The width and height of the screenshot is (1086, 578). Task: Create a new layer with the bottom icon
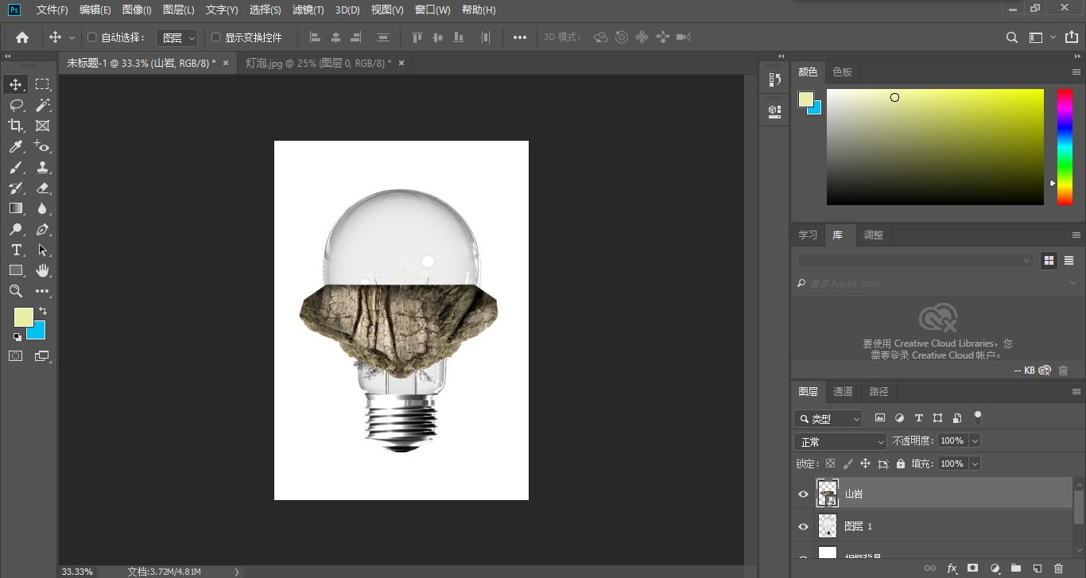[1037, 568]
